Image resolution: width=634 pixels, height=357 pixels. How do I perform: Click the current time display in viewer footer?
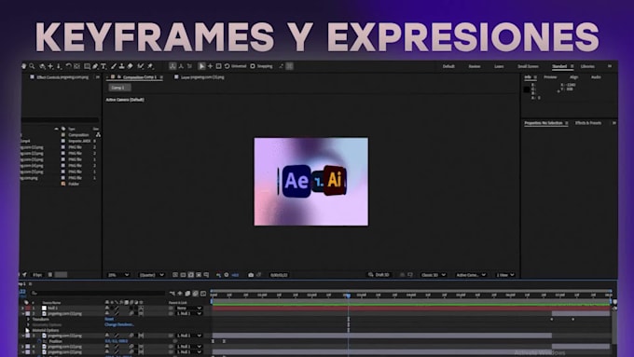(279, 275)
